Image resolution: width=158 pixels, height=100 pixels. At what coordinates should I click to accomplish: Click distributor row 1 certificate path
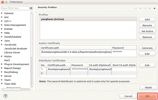(58, 69)
